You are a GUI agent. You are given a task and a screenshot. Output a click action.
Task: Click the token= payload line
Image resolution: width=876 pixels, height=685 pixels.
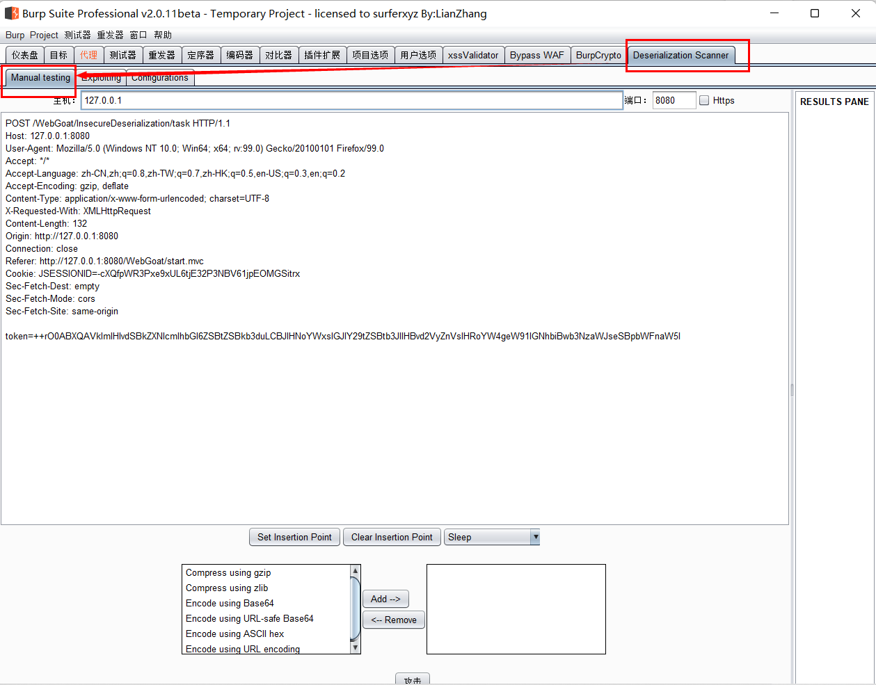(x=343, y=336)
